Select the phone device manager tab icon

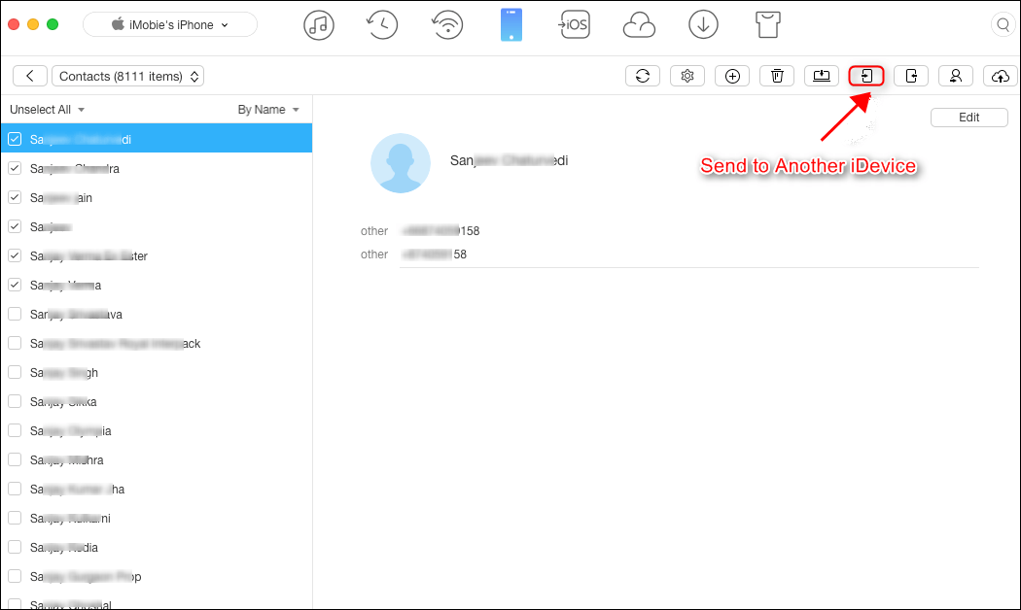(x=511, y=25)
